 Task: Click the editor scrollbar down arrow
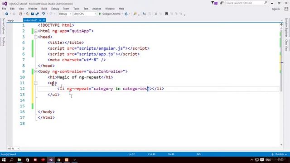[281, 145]
